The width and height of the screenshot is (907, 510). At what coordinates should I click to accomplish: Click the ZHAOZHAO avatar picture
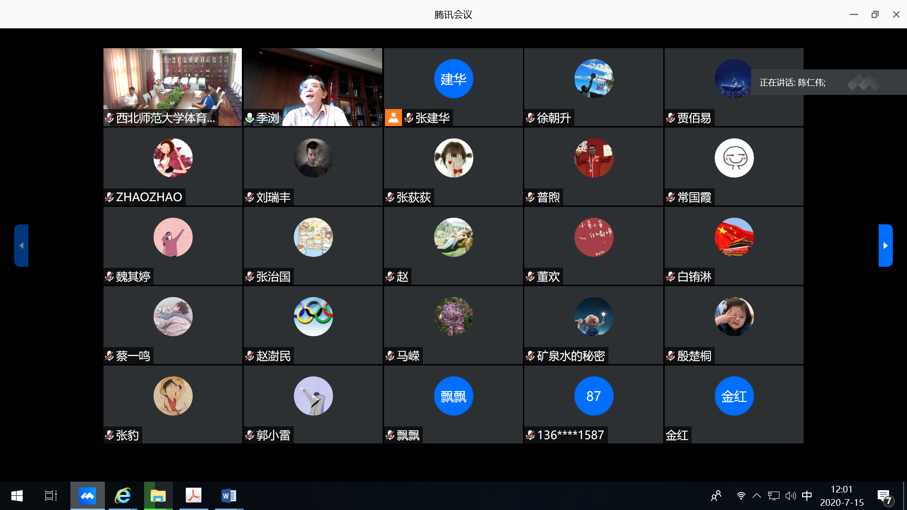pos(173,158)
